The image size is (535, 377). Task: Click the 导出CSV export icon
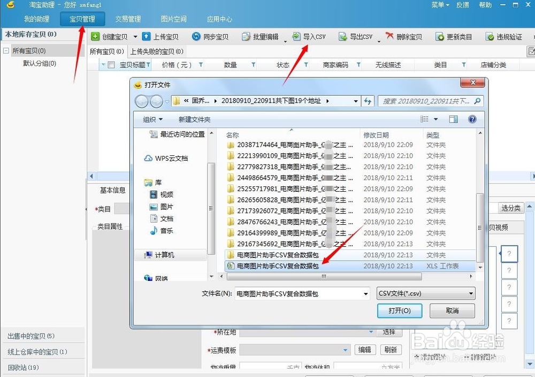342,36
